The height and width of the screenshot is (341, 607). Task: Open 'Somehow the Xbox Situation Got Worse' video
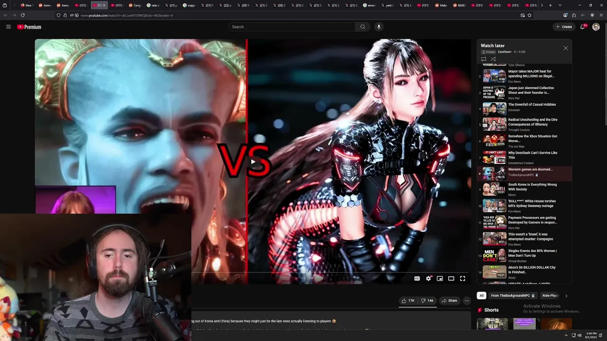524,141
